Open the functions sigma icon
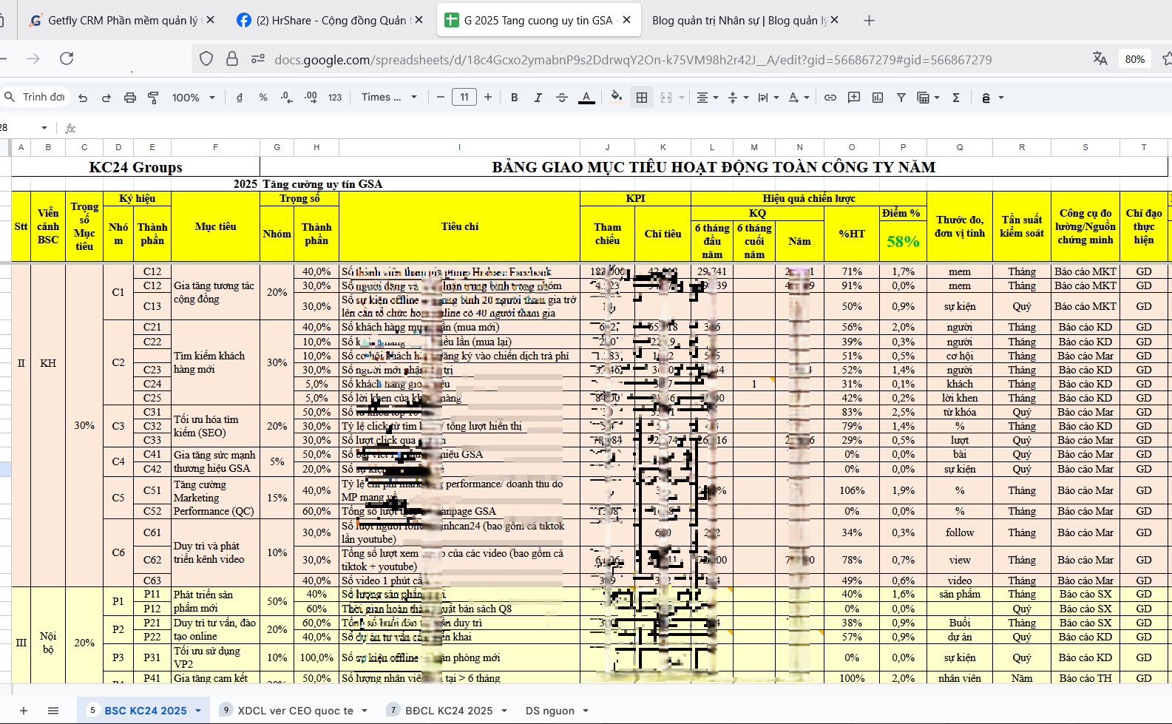This screenshot has height=724, width=1172. click(x=956, y=98)
